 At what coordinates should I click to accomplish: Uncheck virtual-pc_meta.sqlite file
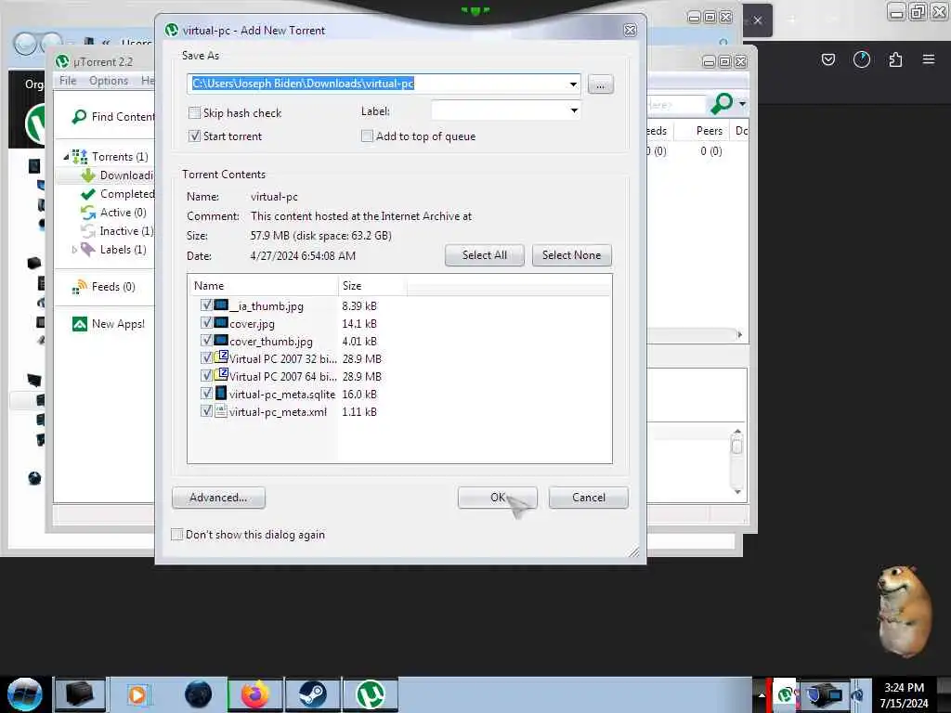[206, 393]
